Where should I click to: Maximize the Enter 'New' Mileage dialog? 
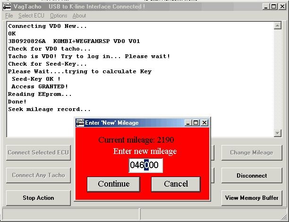coord(196,123)
